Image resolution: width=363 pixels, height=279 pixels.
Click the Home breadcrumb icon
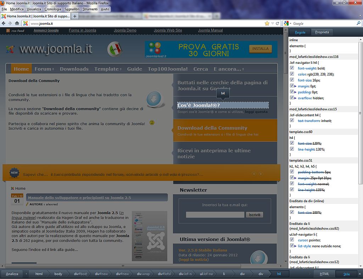click(x=12, y=189)
